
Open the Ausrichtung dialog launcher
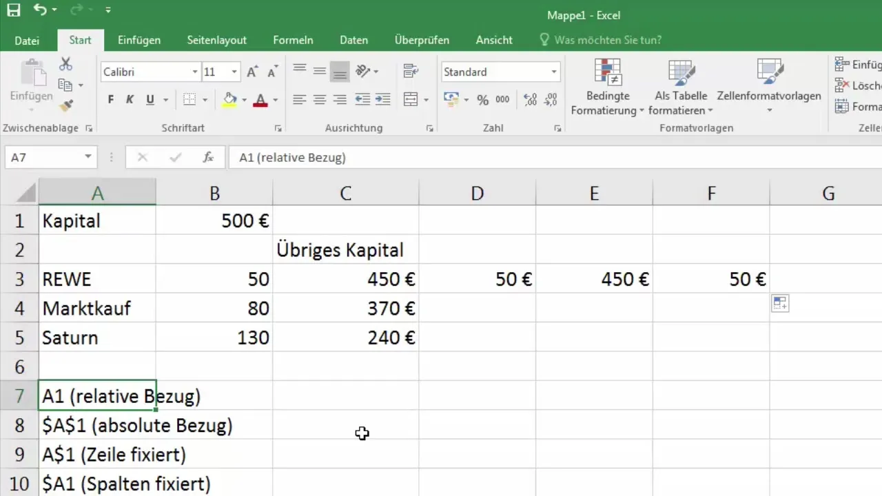click(x=429, y=128)
